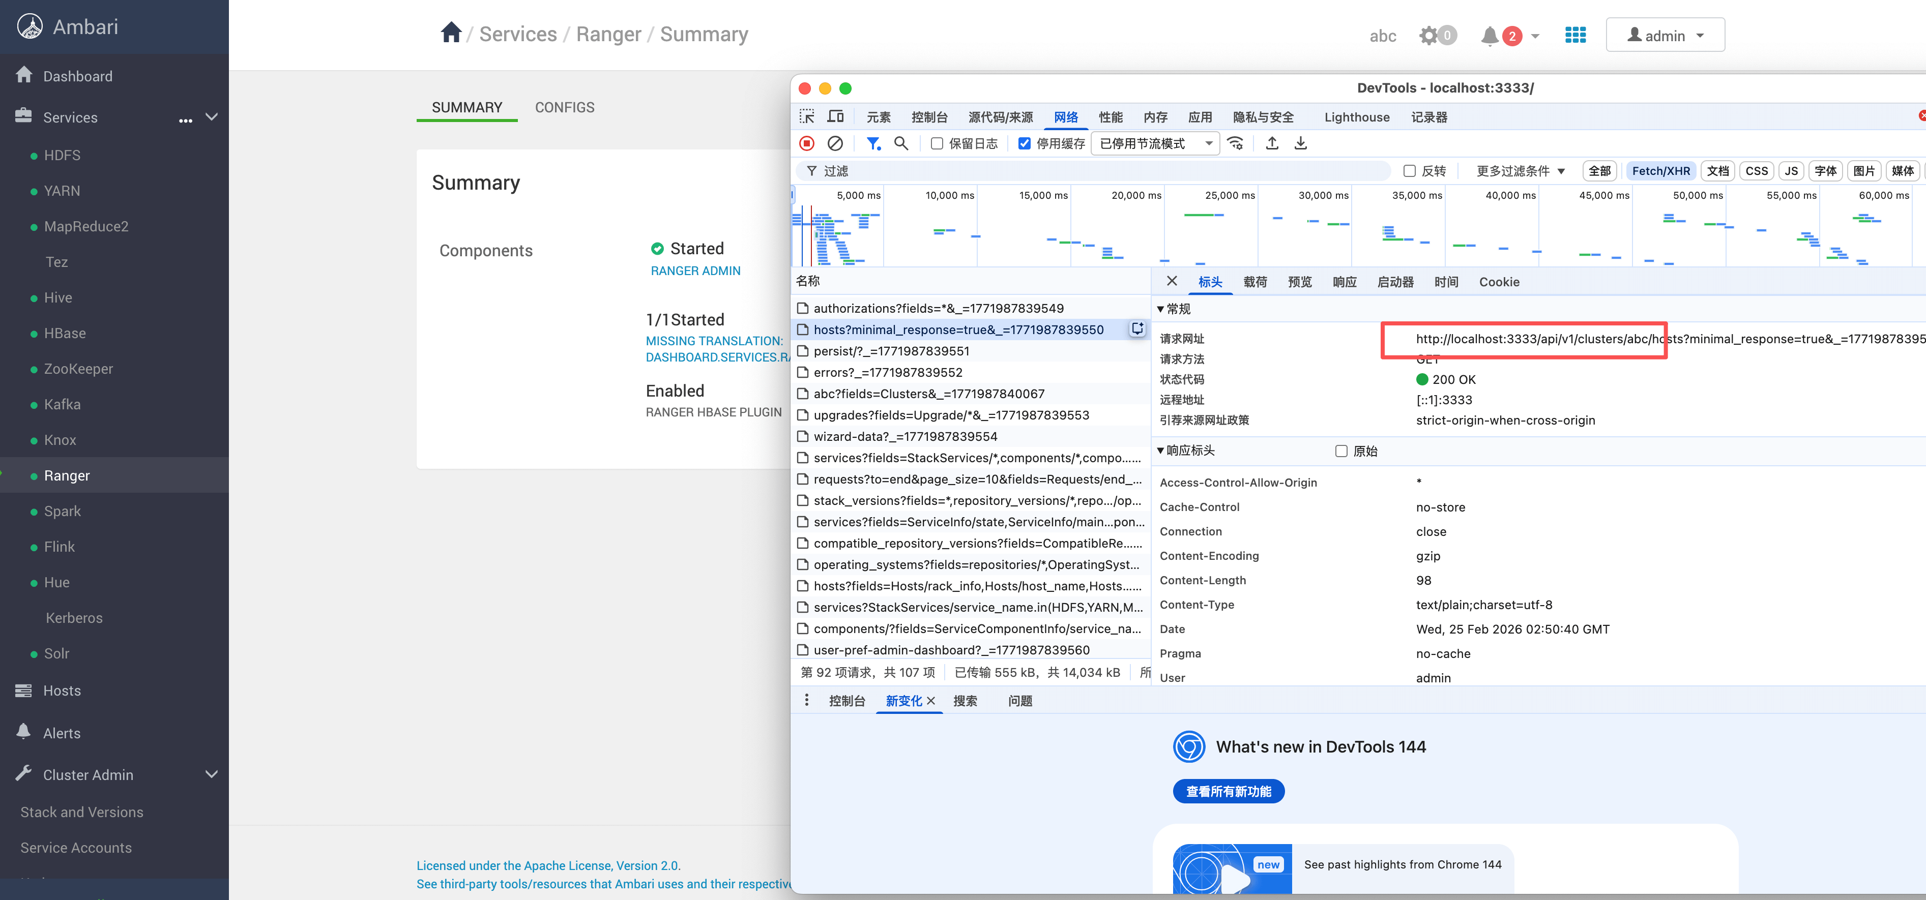Click the network filter funnel icon

coord(872,143)
